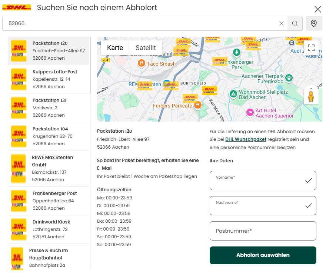Click DHL icon beside Packstation 131
This screenshot has width=326, height=275.
[x=19, y=108]
